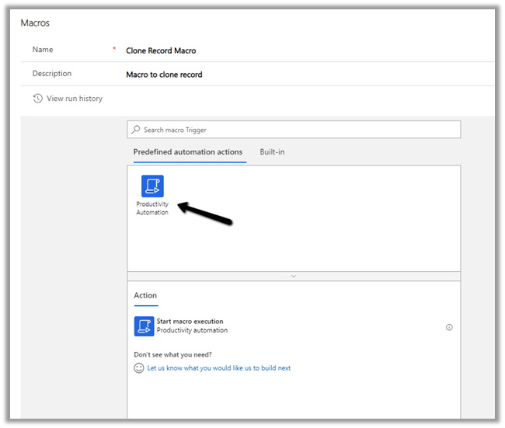This screenshot has height=428, width=505.
Task: Click the clock icon for run history
Action: [37, 99]
